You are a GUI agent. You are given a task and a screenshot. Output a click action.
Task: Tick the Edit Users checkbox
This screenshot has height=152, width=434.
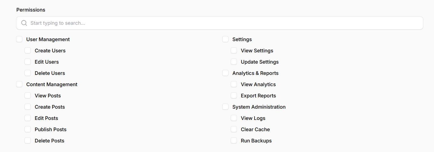pyautogui.click(x=28, y=62)
